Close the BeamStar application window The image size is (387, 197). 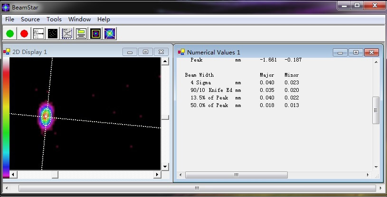pos(375,6)
